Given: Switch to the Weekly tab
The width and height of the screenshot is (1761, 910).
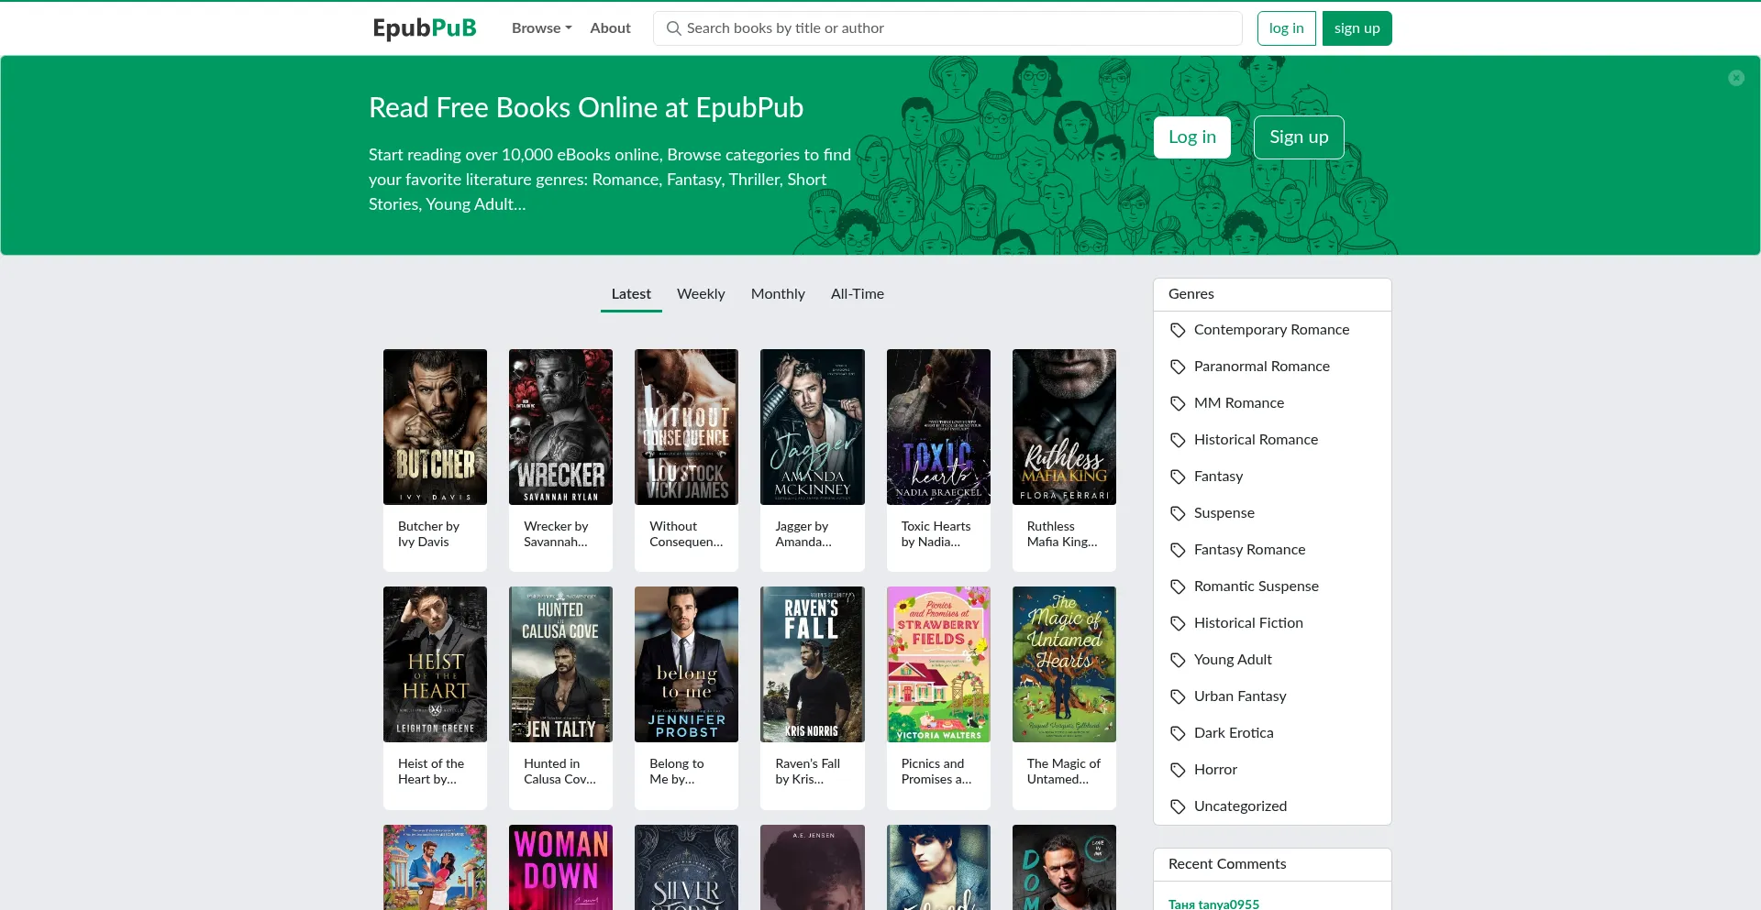Looking at the screenshot, I should tap(701, 294).
